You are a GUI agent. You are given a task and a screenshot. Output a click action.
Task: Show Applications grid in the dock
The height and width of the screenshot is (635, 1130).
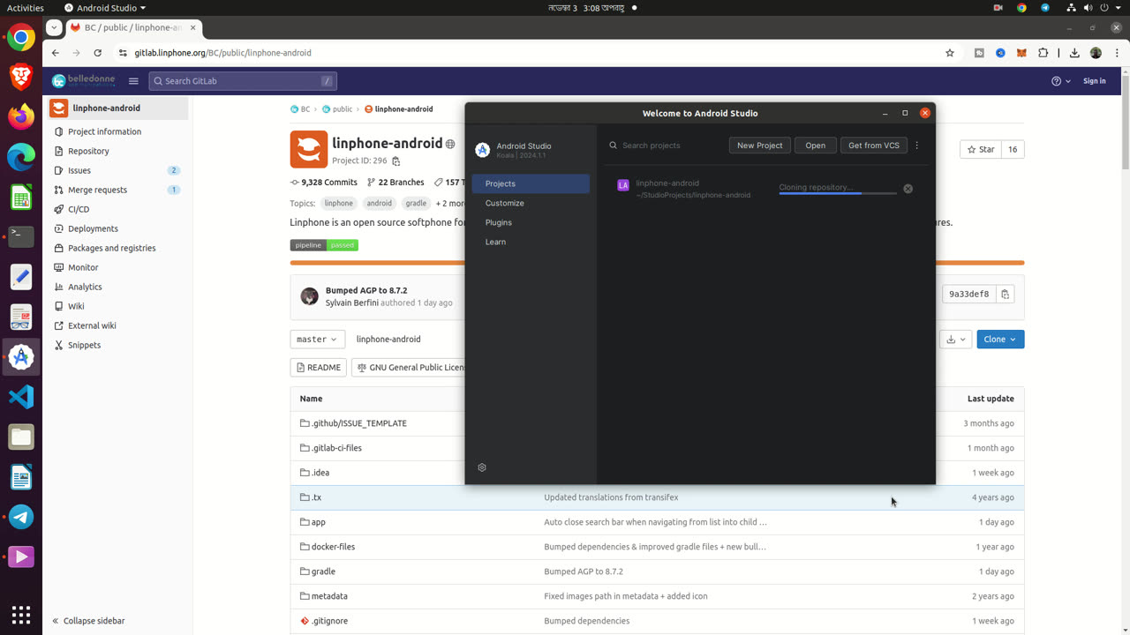[21, 615]
